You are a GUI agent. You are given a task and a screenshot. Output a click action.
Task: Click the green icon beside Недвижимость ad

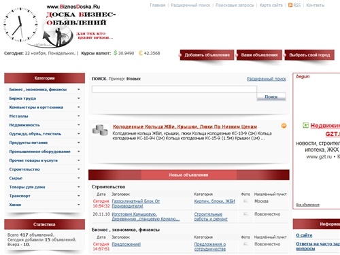tap(305, 125)
